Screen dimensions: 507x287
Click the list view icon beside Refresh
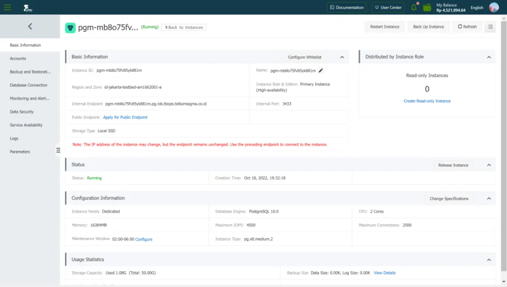click(490, 26)
